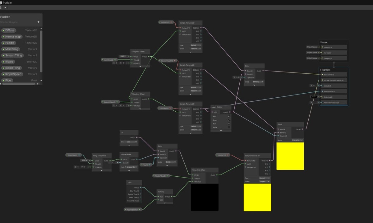The image size is (373, 223).
Task: Collapse the Invert Colors node with its chevron
Action: tap(221, 131)
